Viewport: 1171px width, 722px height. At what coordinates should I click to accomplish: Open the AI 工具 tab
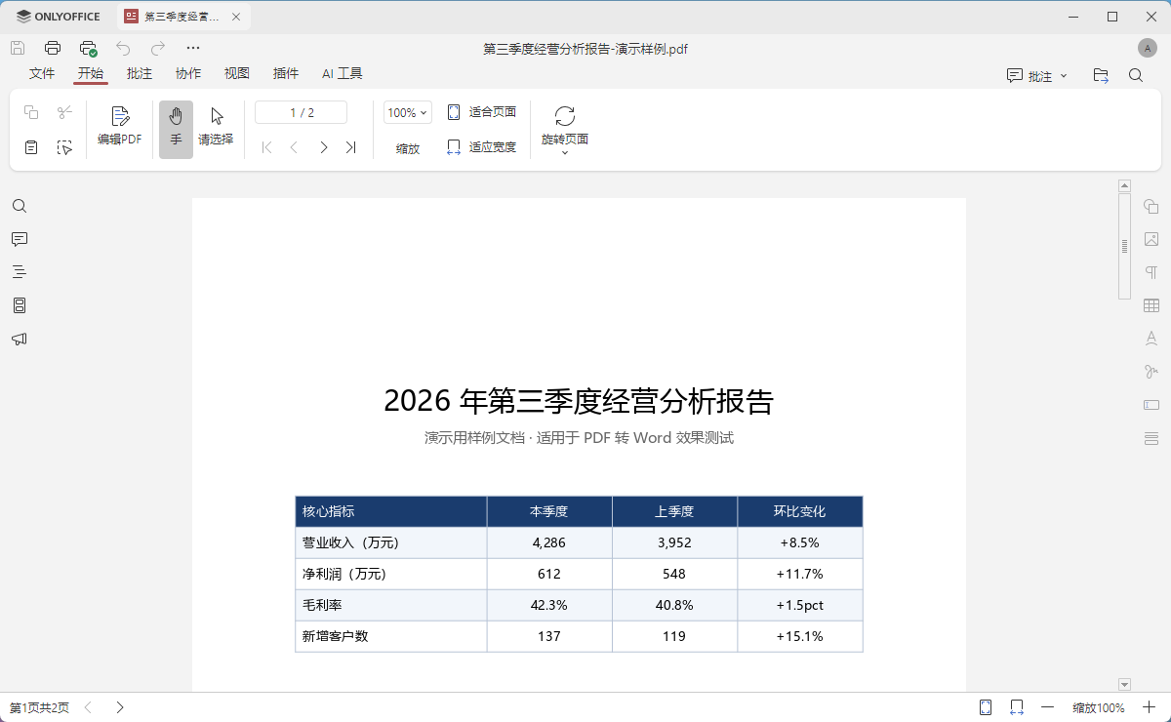pyautogui.click(x=343, y=74)
